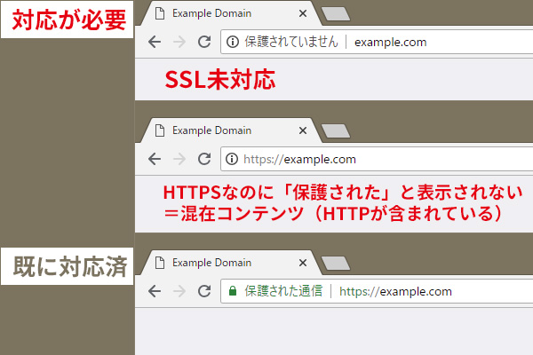The height and width of the screenshot is (355, 533).
Task: Open a new tab in the top browser
Action: pos(335,14)
